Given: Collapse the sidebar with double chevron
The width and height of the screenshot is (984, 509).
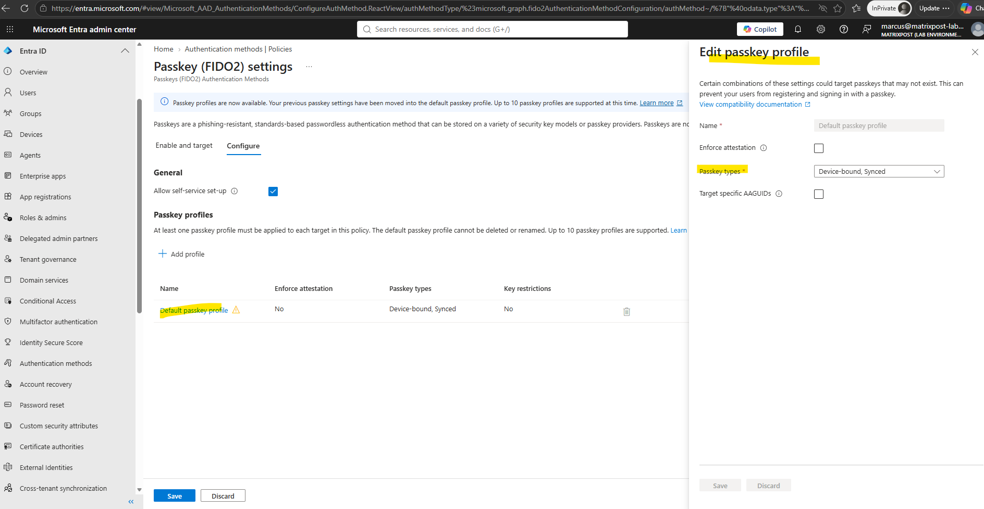Looking at the screenshot, I should pos(131,502).
